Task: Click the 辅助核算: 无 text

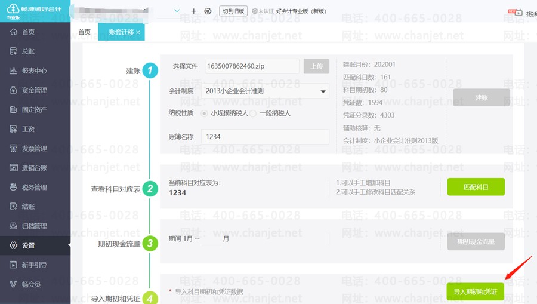Action: (362, 128)
